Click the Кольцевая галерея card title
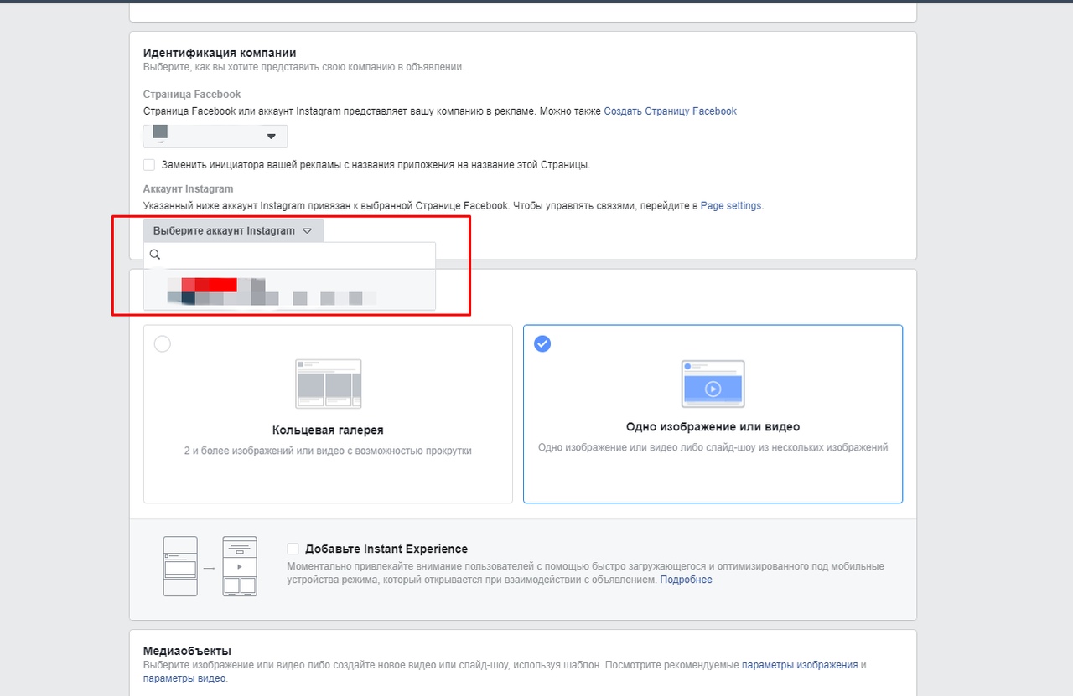This screenshot has height=696, width=1073. coord(328,430)
